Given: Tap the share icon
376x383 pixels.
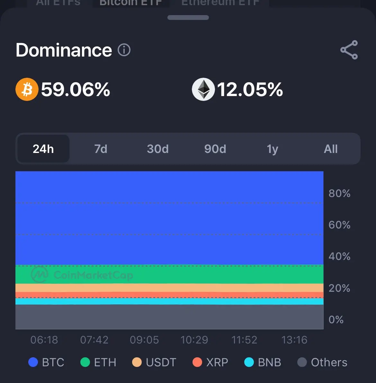Looking at the screenshot, I should click(349, 50).
